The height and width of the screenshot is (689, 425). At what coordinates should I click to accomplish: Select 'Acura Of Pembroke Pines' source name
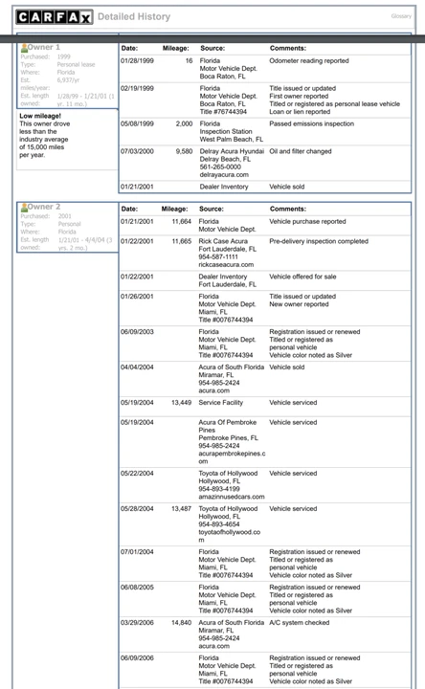[228, 426]
